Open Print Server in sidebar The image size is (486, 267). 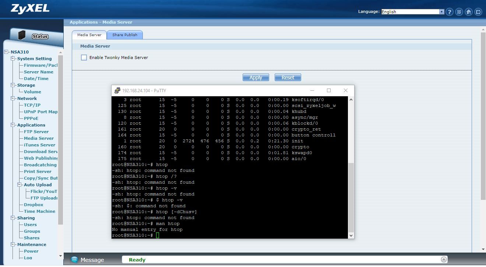point(38,171)
